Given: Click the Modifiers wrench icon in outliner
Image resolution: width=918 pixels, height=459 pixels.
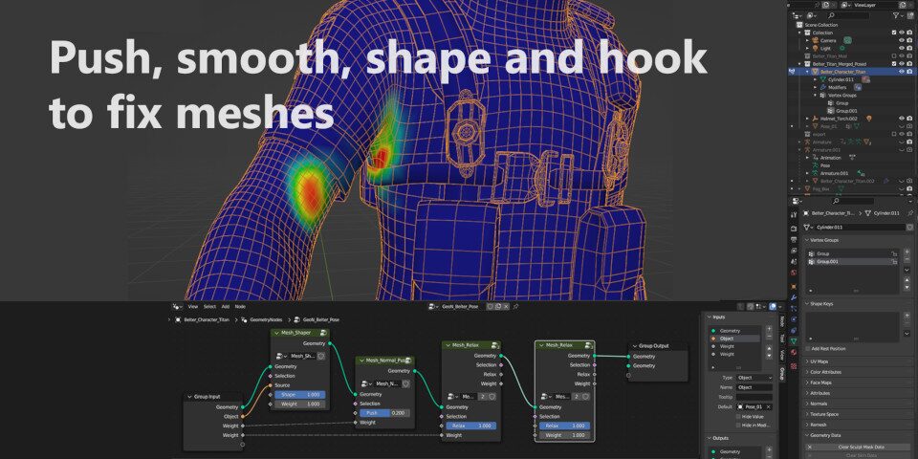Looking at the screenshot, I should [823, 87].
